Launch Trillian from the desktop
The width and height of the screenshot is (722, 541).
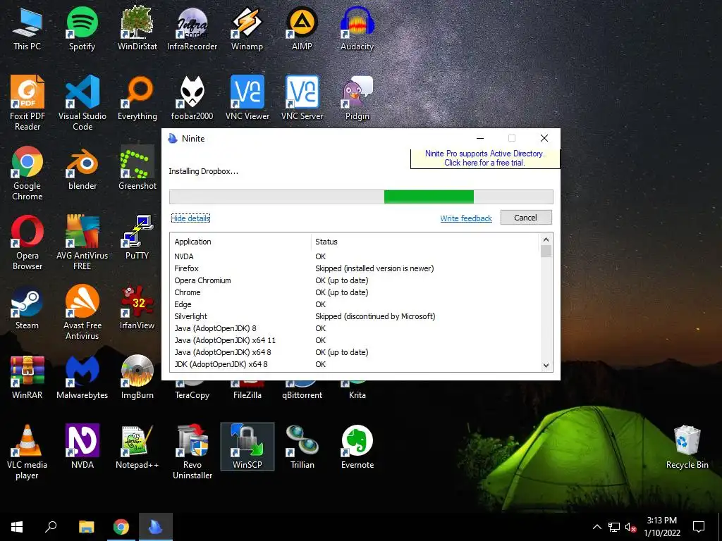click(302, 447)
